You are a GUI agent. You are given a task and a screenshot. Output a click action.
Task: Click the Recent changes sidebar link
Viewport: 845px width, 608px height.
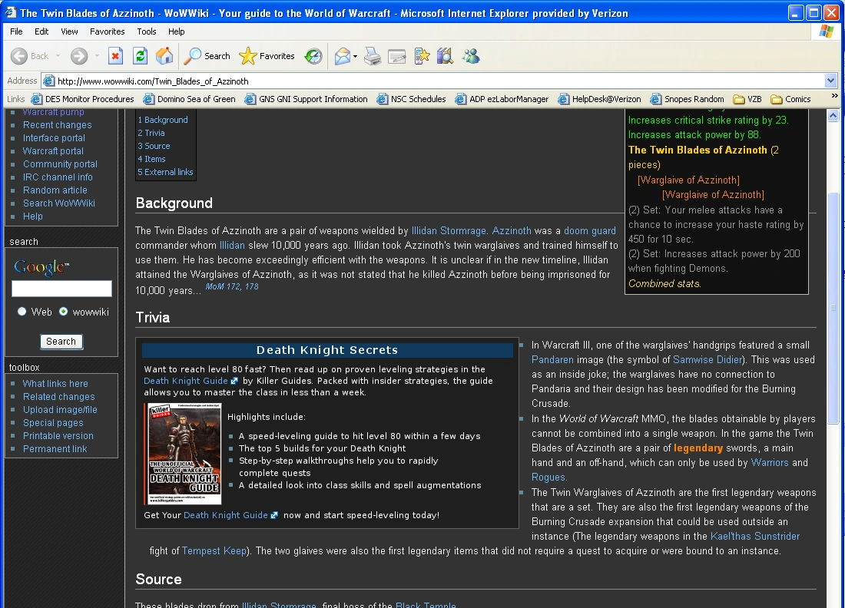57,125
